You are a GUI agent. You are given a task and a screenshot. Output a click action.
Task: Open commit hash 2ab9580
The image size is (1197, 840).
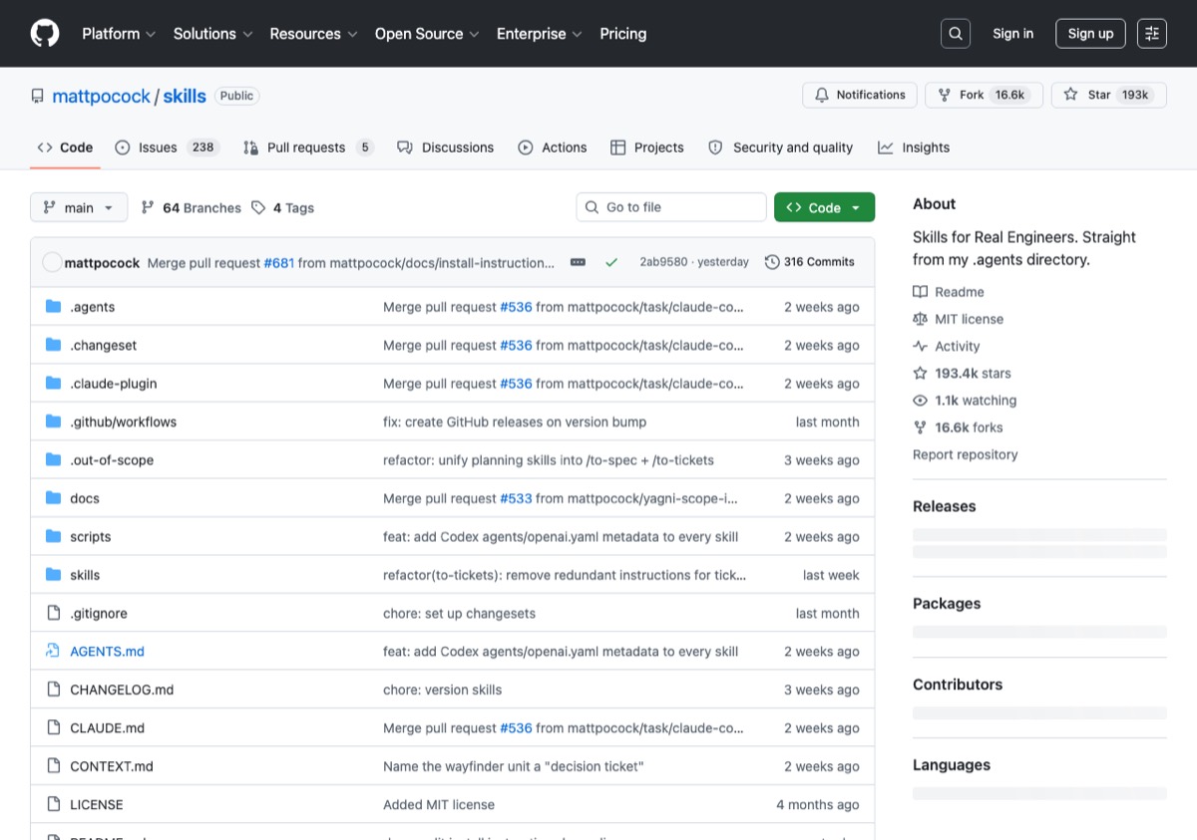click(663, 262)
